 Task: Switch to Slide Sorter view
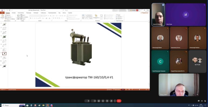(x=126, y=90)
